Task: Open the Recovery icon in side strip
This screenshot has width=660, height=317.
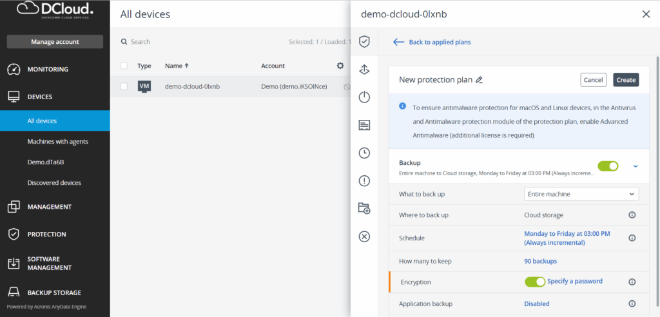Action: (364, 70)
